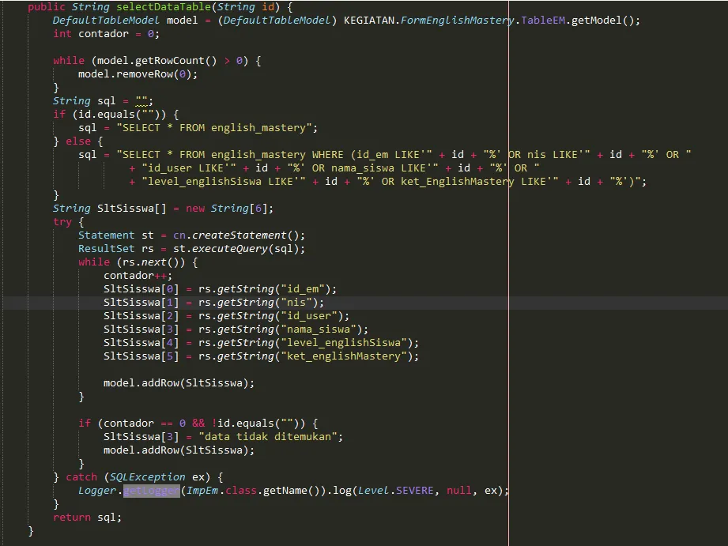Click model.addRow below 'data tidak ditemukan'
Viewport: 728px width, 546px height.
click(179, 451)
